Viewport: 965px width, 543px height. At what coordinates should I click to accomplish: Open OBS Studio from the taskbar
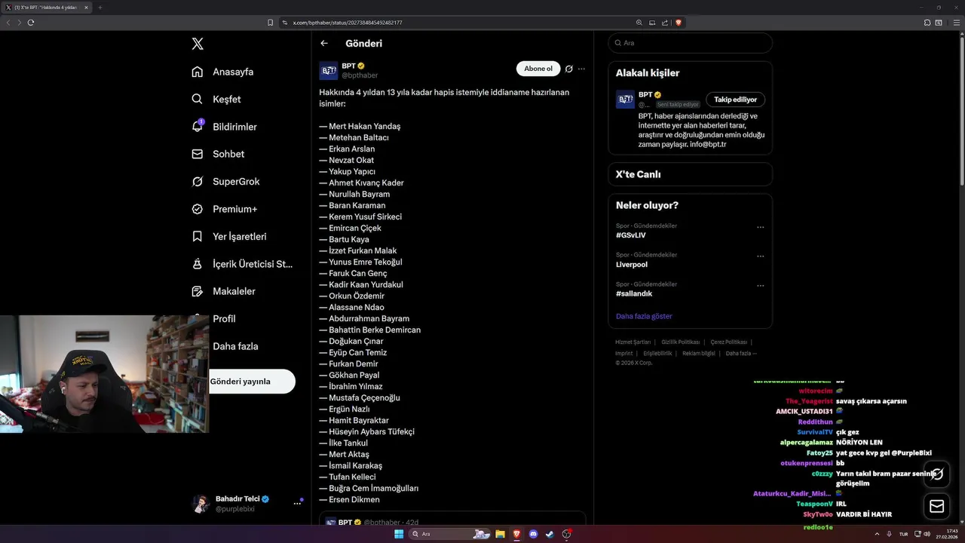coord(567,534)
